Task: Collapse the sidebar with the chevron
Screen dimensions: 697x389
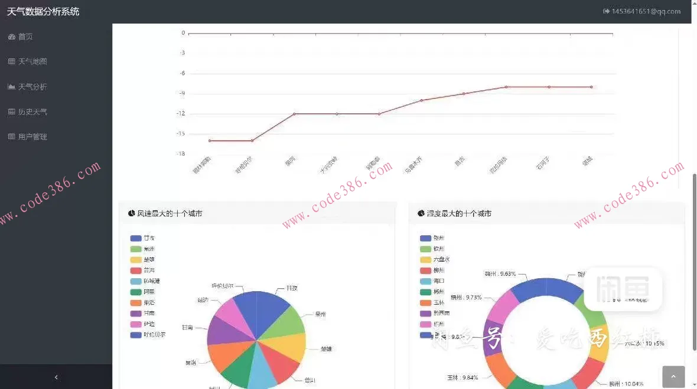Action: click(x=56, y=377)
